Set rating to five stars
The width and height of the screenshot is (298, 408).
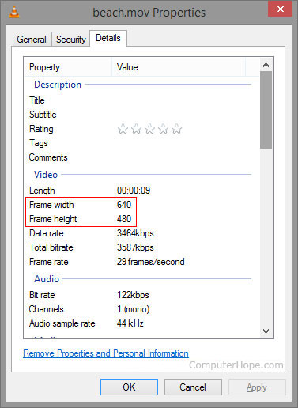[176, 129]
